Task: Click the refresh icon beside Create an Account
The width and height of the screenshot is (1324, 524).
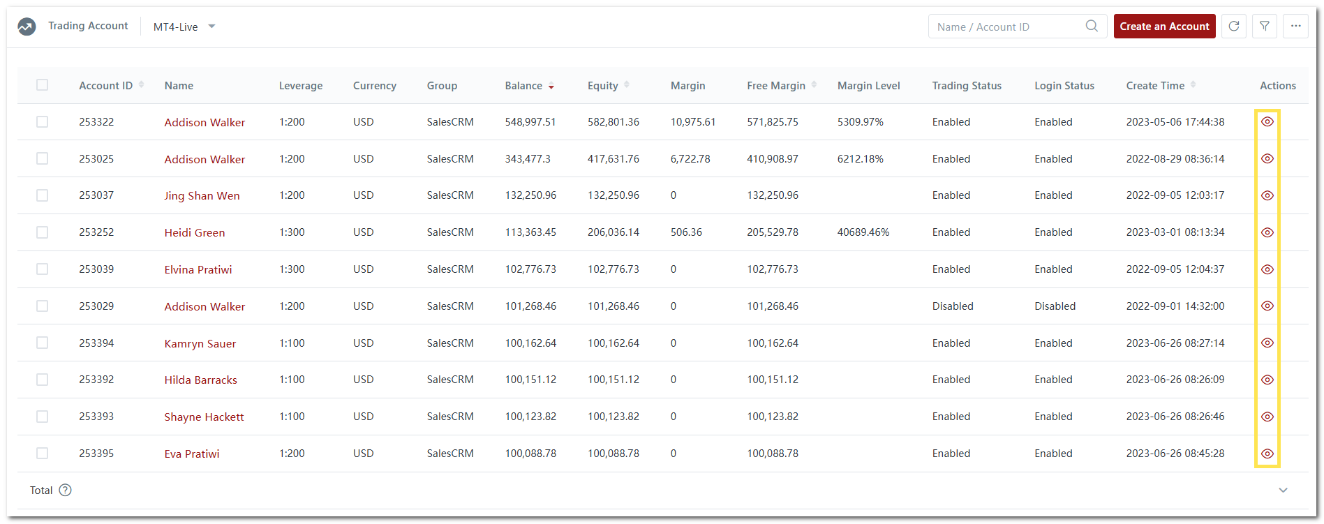Action: [1233, 27]
